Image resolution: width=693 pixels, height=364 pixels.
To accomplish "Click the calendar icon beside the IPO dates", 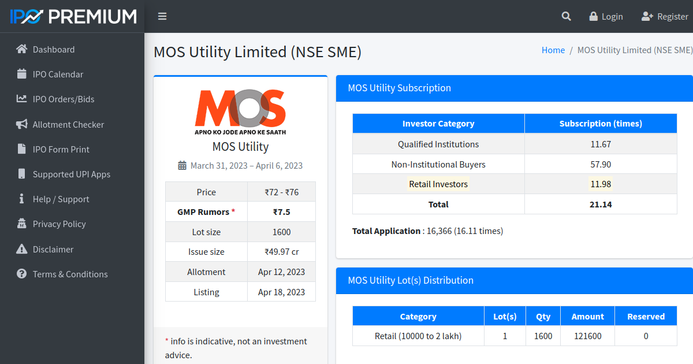I will 182,165.
